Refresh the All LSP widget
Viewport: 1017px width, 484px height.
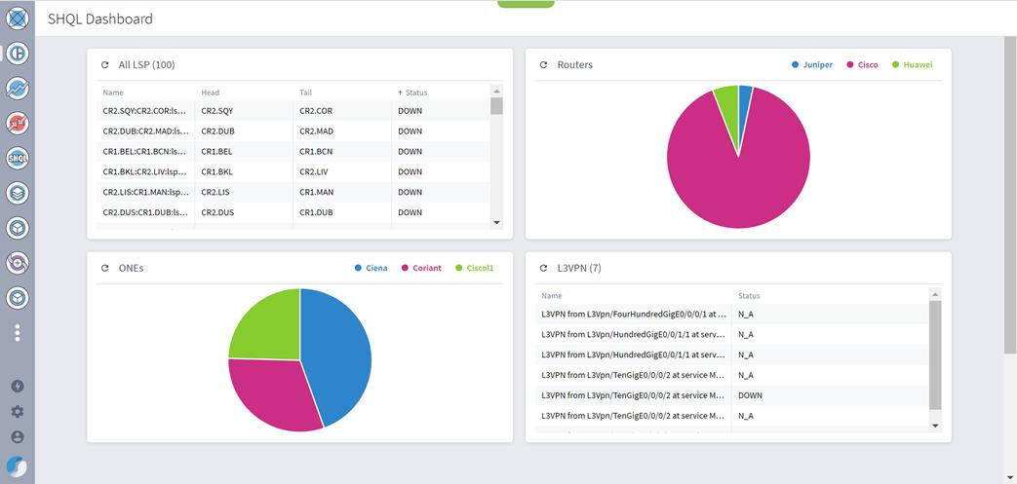point(105,65)
